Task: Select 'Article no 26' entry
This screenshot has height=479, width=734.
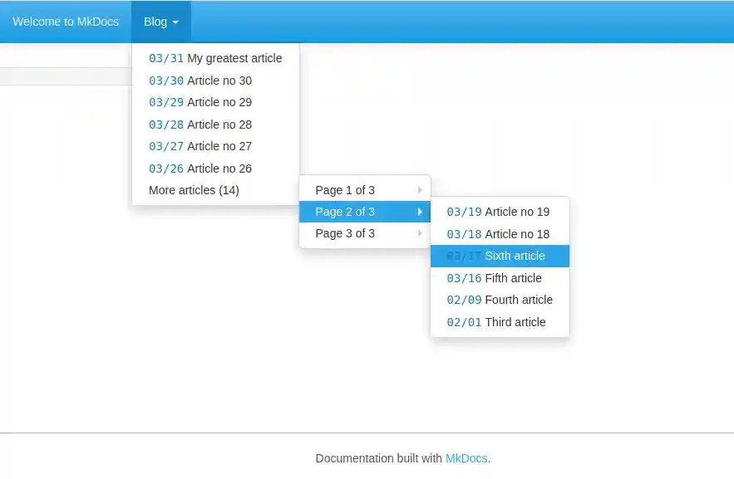Action: pyautogui.click(x=200, y=169)
